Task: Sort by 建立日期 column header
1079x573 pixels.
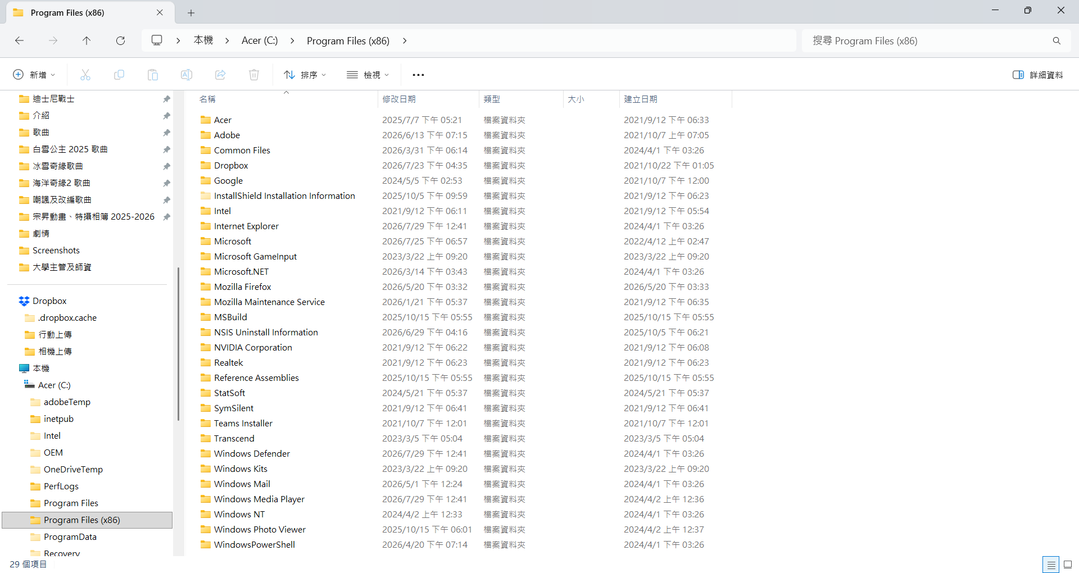Action: click(675, 99)
